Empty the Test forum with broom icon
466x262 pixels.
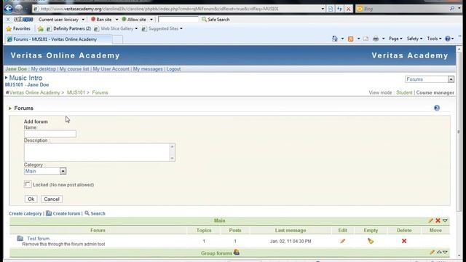point(371,241)
